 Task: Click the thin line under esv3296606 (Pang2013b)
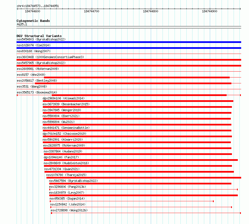[144, 189]
